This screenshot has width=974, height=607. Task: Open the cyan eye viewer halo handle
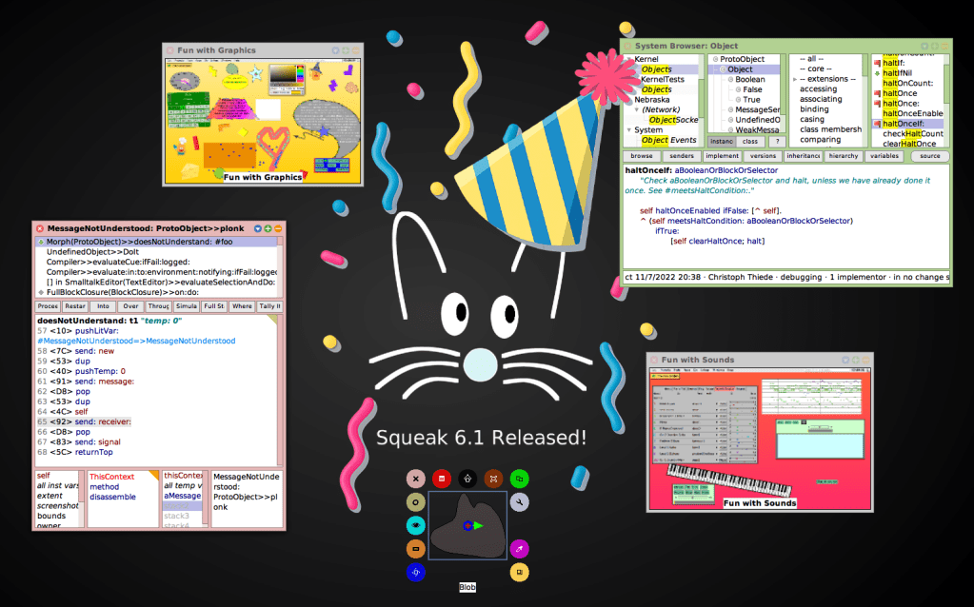coord(415,525)
